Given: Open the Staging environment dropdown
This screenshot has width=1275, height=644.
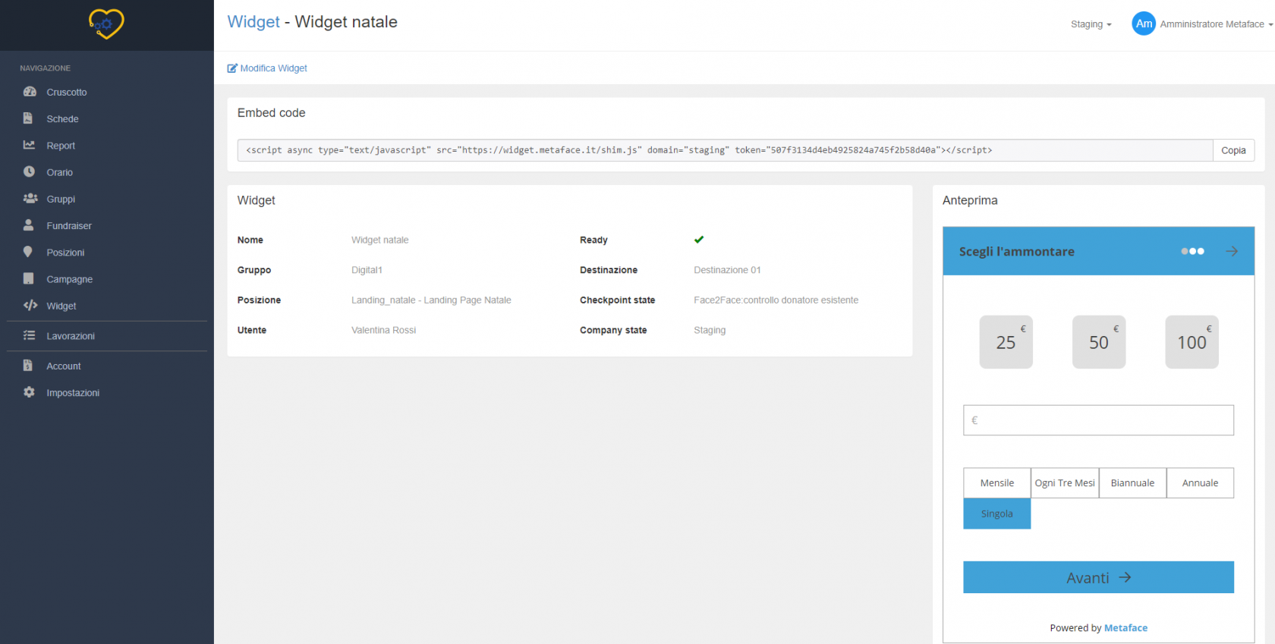Looking at the screenshot, I should tap(1091, 24).
